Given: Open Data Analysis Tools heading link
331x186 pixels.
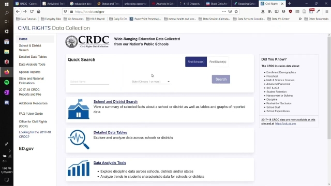Looking at the screenshot, I should coord(110,163).
